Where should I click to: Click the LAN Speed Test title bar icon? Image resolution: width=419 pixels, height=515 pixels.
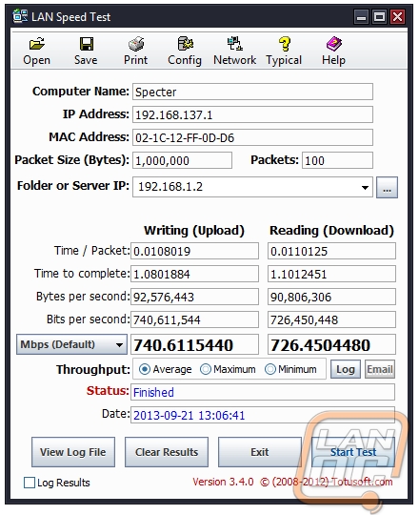tap(20, 16)
